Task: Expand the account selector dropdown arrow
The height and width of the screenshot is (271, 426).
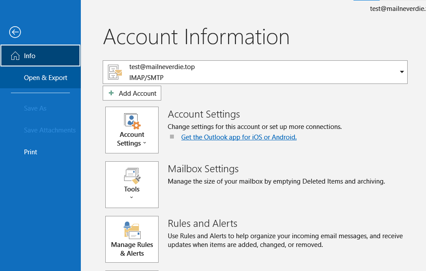Action: pos(402,72)
